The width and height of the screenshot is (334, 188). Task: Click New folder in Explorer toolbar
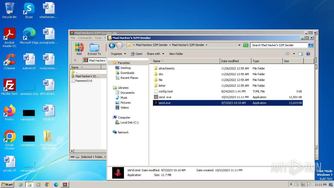click(176, 54)
